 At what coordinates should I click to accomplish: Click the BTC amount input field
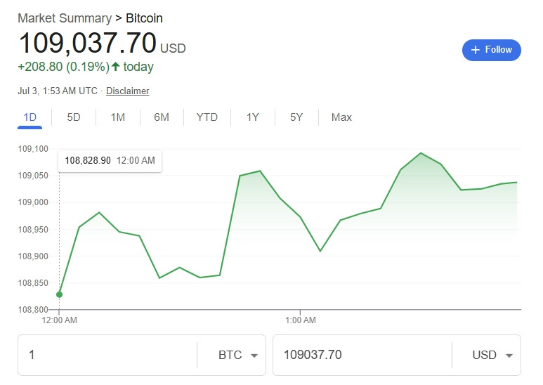click(107, 355)
